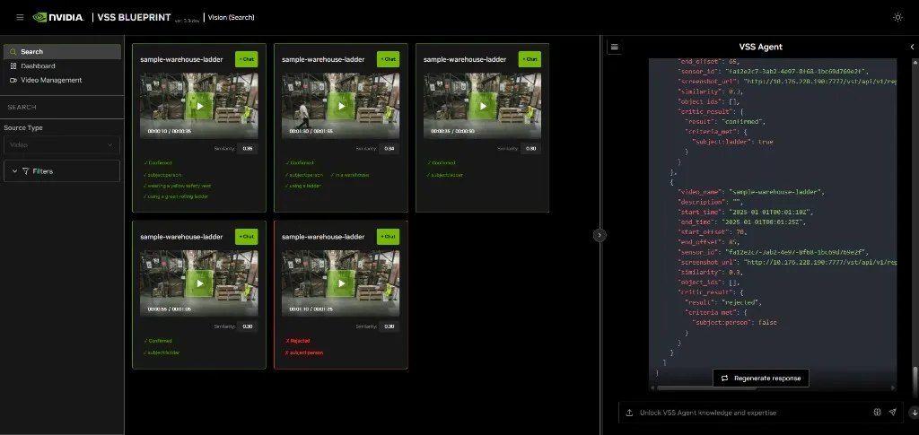Image resolution: width=919 pixels, height=435 pixels.
Task: Click the "result": "rejected" line in JSON
Action: [722, 302]
